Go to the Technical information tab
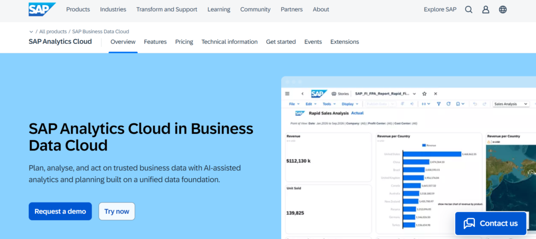536x239 pixels. tap(229, 42)
